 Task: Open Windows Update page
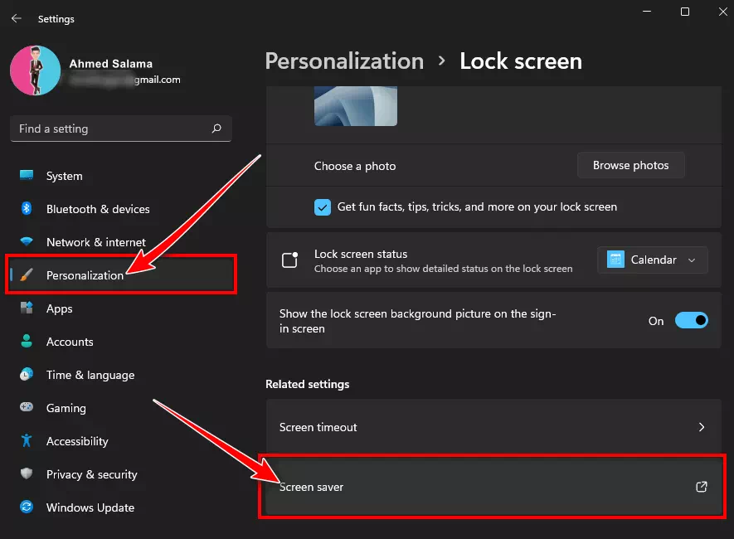pyautogui.click(x=121, y=507)
